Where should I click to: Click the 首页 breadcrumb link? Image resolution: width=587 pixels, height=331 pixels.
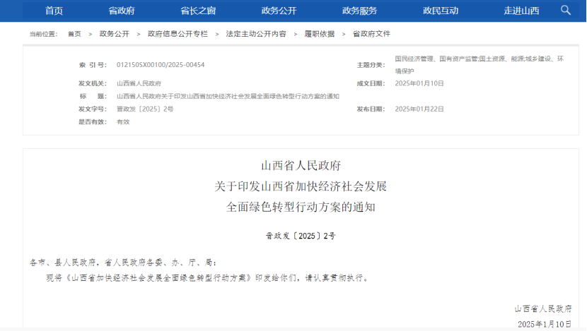click(74, 34)
